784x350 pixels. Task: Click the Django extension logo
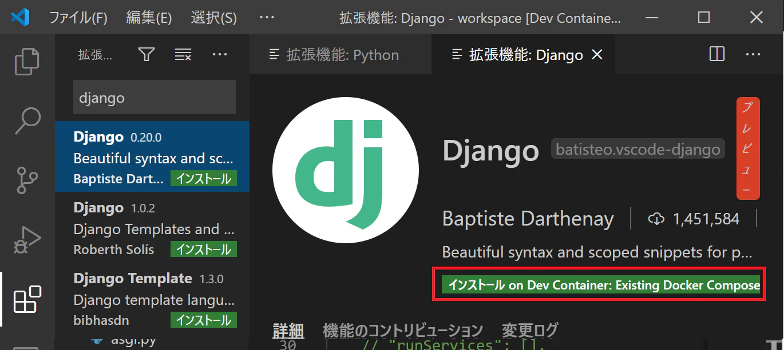(x=346, y=170)
